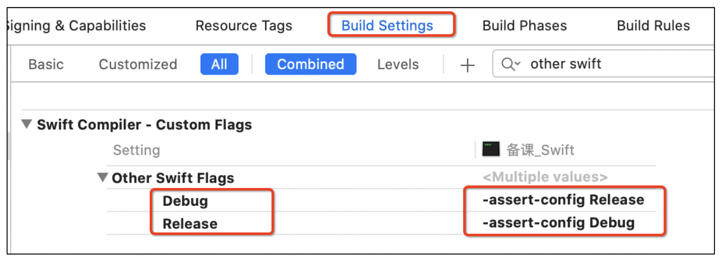Edit the '-assert-config Release' value

pos(563,200)
